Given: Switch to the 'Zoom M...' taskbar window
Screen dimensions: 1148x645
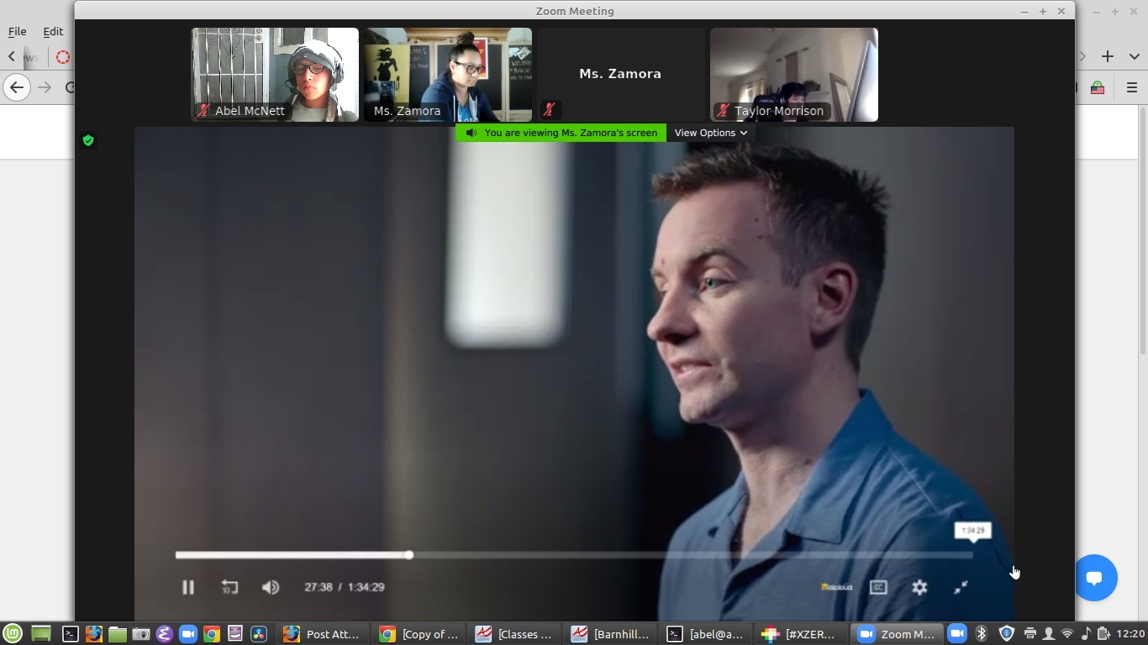Looking at the screenshot, I should (x=898, y=634).
